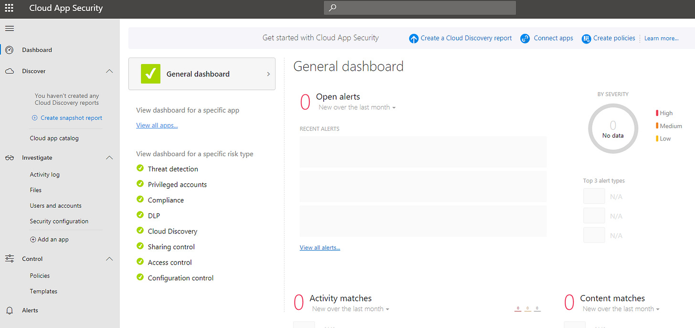Image resolution: width=695 pixels, height=328 pixels.
Task: Click the Create snapshot report link
Action: (x=71, y=118)
